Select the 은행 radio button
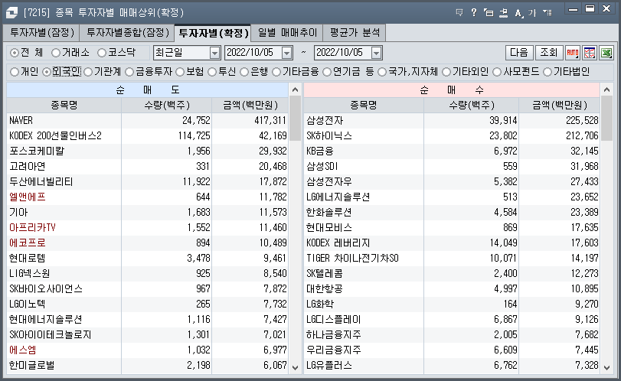The height and width of the screenshot is (381, 621). pos(244,72)
